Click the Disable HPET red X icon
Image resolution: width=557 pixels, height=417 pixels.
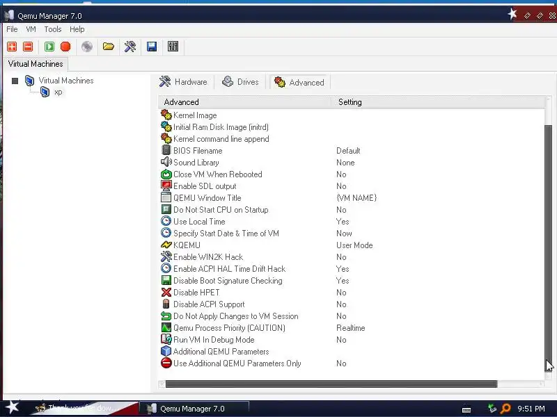tap(166, 292)
